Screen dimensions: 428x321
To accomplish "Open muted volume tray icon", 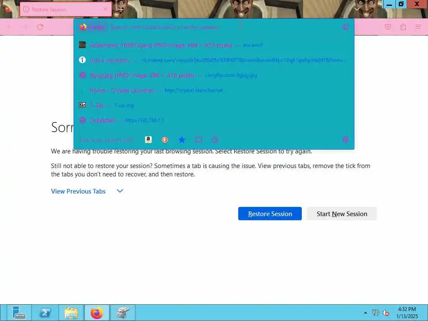I will coord(386,313).
